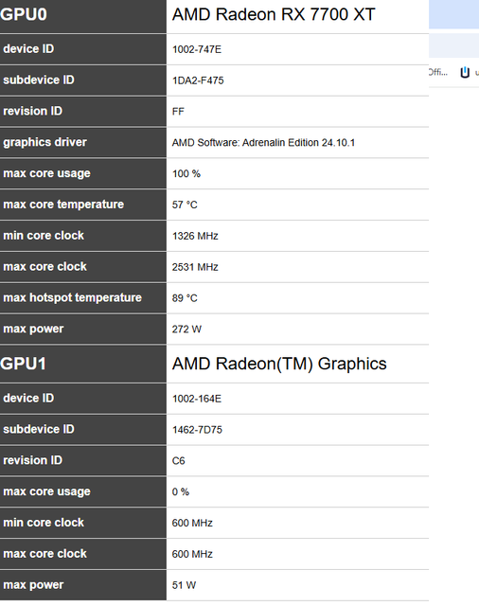Open the 'Offi...' bookmark
The width and height of the screenshot is (479, 606).
(x=438, y=72)
